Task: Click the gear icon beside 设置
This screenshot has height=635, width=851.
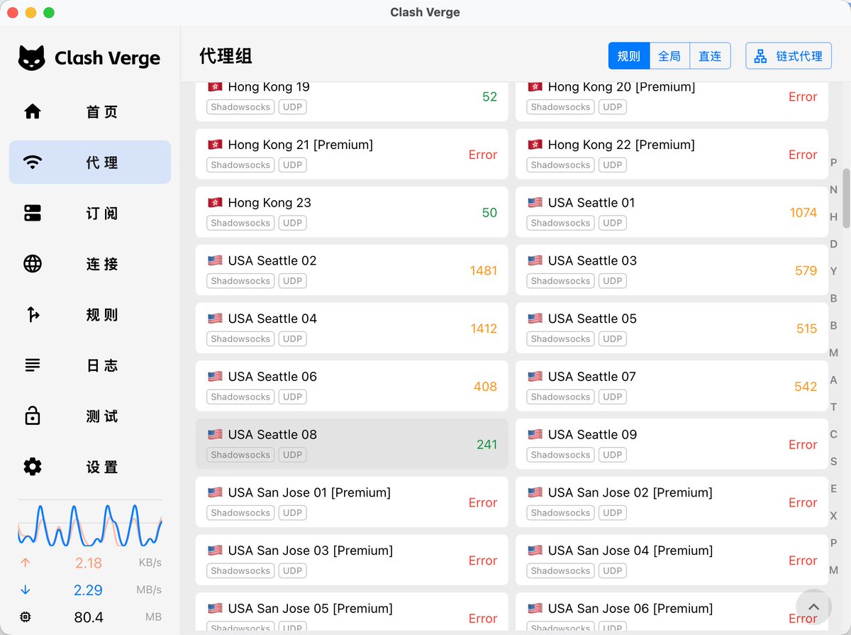Action: tap(33, 467)
